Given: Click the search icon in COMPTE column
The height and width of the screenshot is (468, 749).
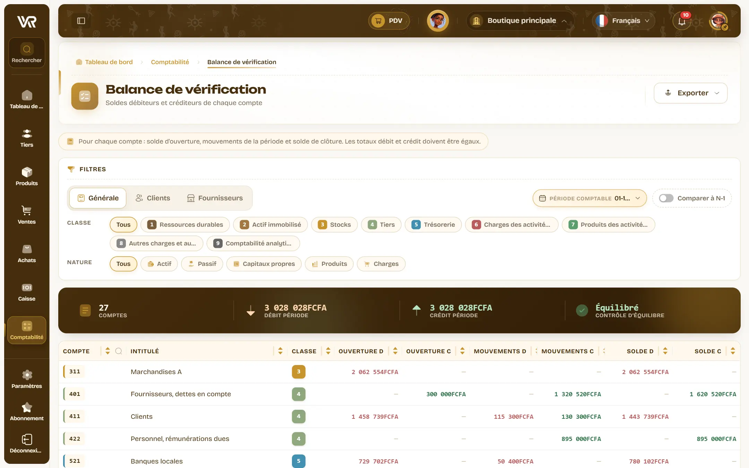Looking at the screenshot, I should pos(119,351).
